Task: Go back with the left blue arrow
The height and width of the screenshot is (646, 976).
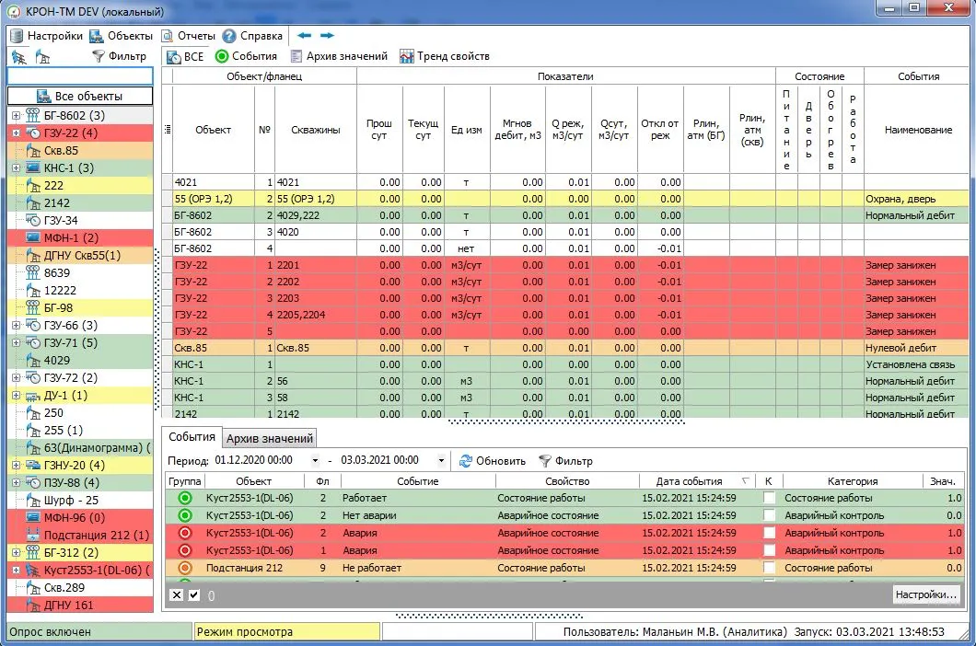Action: pos(304,36)
